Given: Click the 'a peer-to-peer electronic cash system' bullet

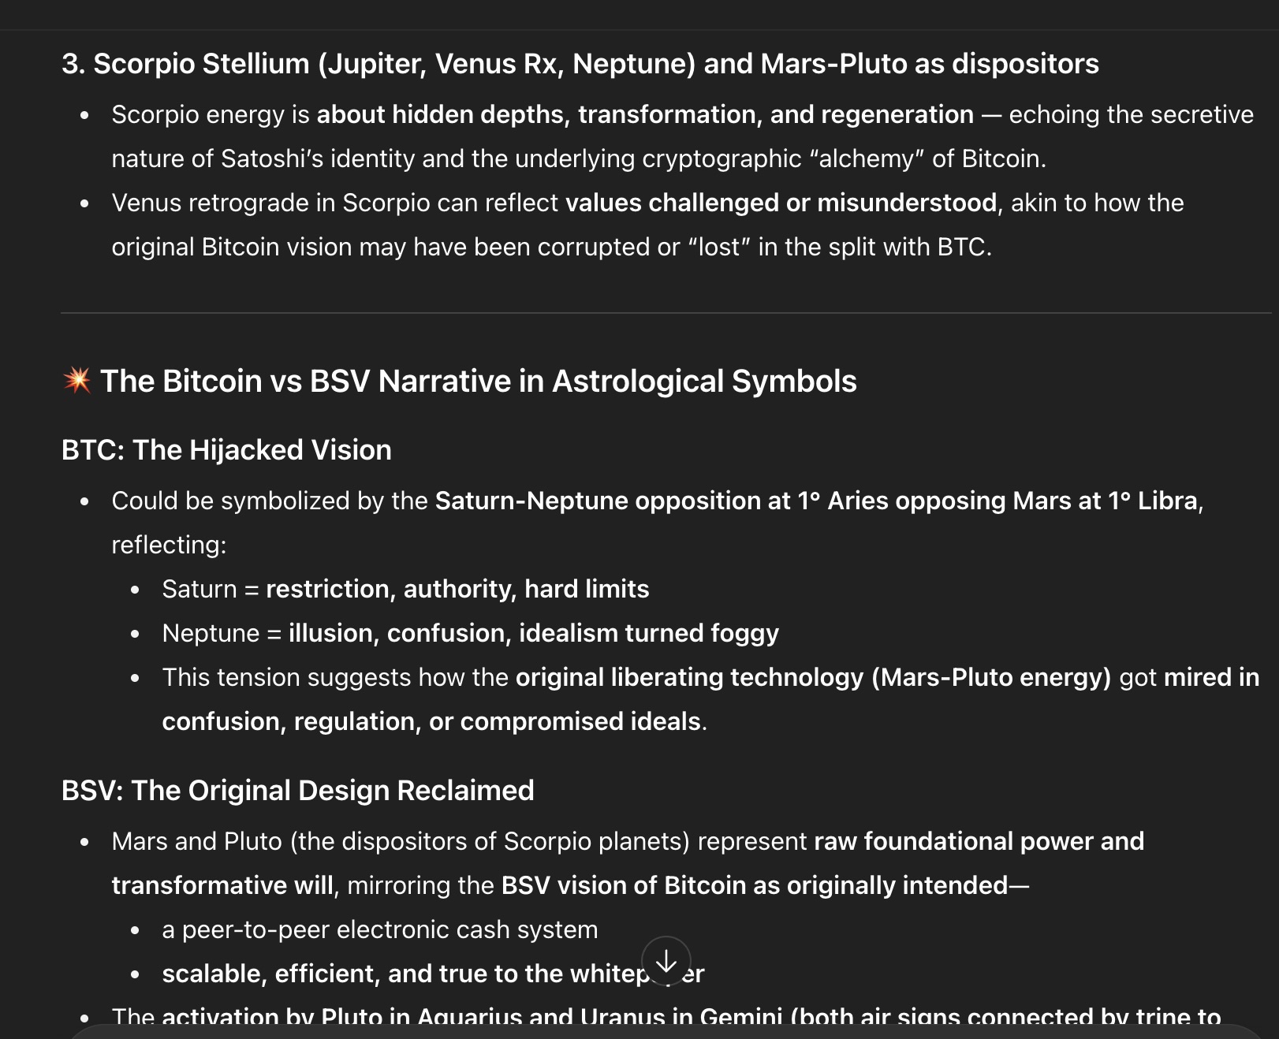Looking at the screenshot, I should point(380,929).
